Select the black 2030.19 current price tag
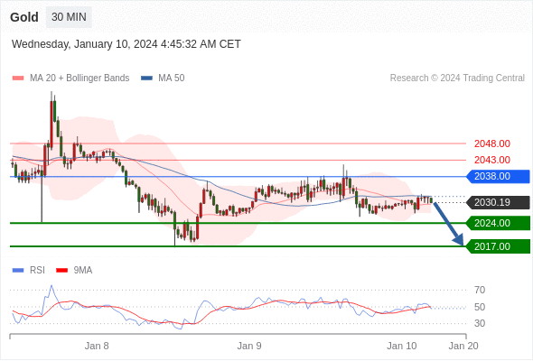The image size is (533, 361). [498, 202]
